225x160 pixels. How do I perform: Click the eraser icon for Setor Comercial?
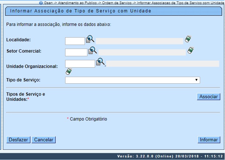coord(191,50)
